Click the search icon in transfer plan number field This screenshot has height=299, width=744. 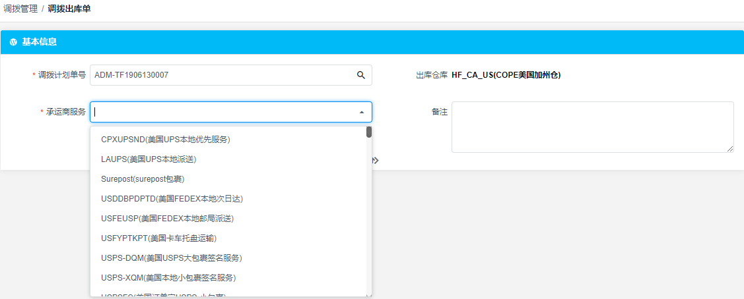(x=360, y=75)
